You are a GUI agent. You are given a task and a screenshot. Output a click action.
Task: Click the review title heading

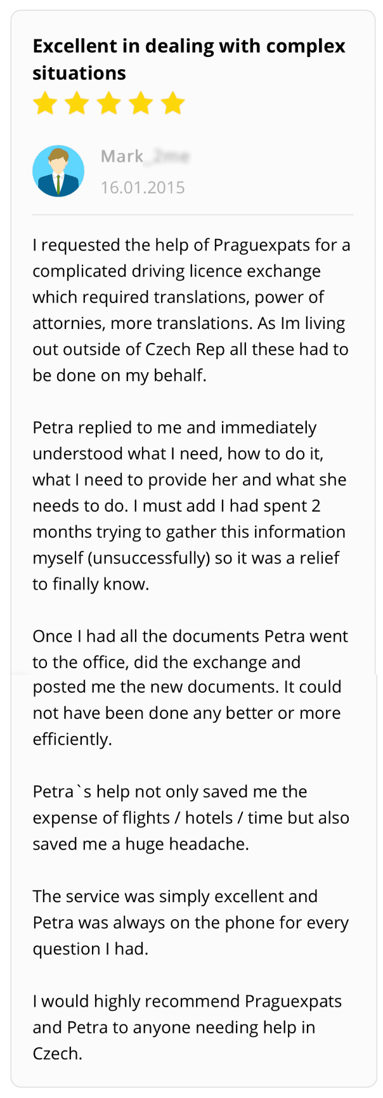[x=189, y=59]
